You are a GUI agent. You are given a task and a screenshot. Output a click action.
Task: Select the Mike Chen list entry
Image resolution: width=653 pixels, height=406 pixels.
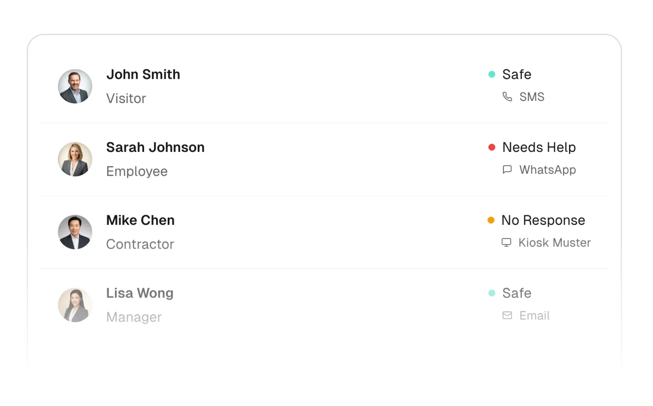click(x=316, y=232)
